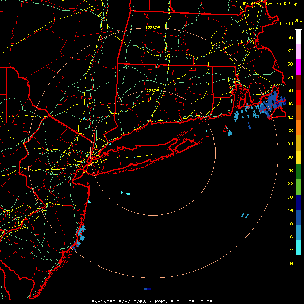Click the "14" legend value
Viewport: 304px width, 304px height.
point(290,210)
